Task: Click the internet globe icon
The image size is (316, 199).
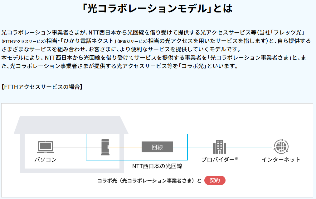Action: (x=281, y=146)
